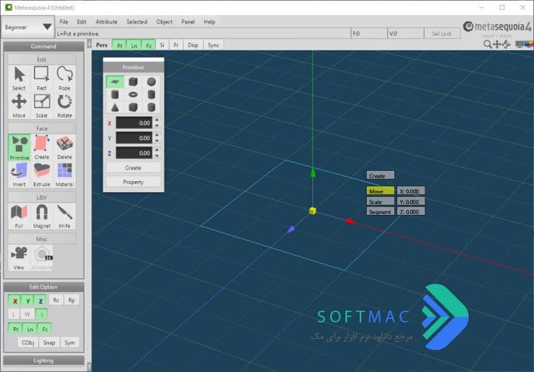
Task: Pick the Rect selection tool
Action: [x=41, y=78]
